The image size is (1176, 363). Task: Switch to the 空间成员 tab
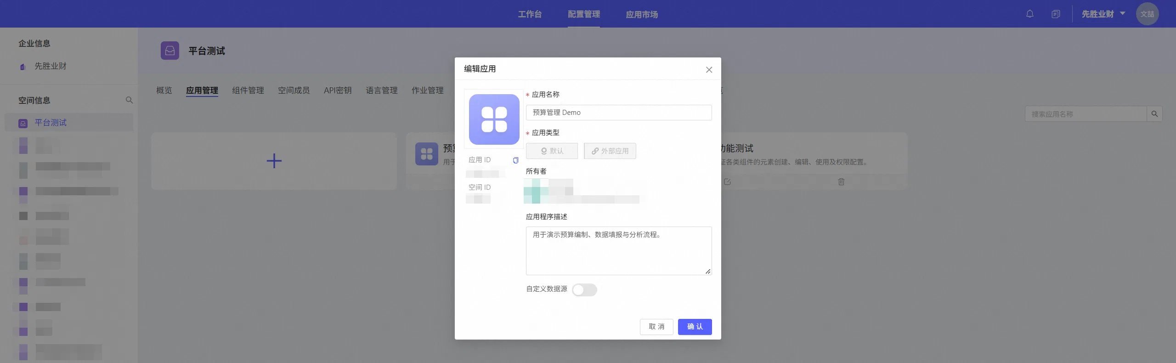[x=294, y=90]
